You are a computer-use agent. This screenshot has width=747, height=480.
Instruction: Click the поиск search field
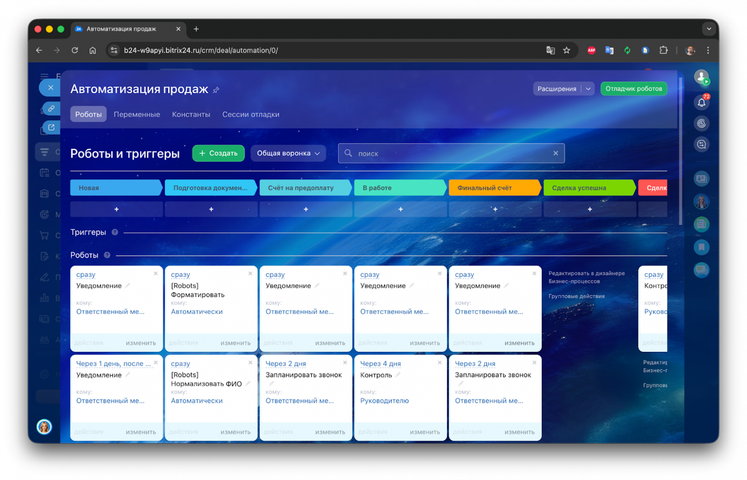pyautogui.click(x=451, y=153)
